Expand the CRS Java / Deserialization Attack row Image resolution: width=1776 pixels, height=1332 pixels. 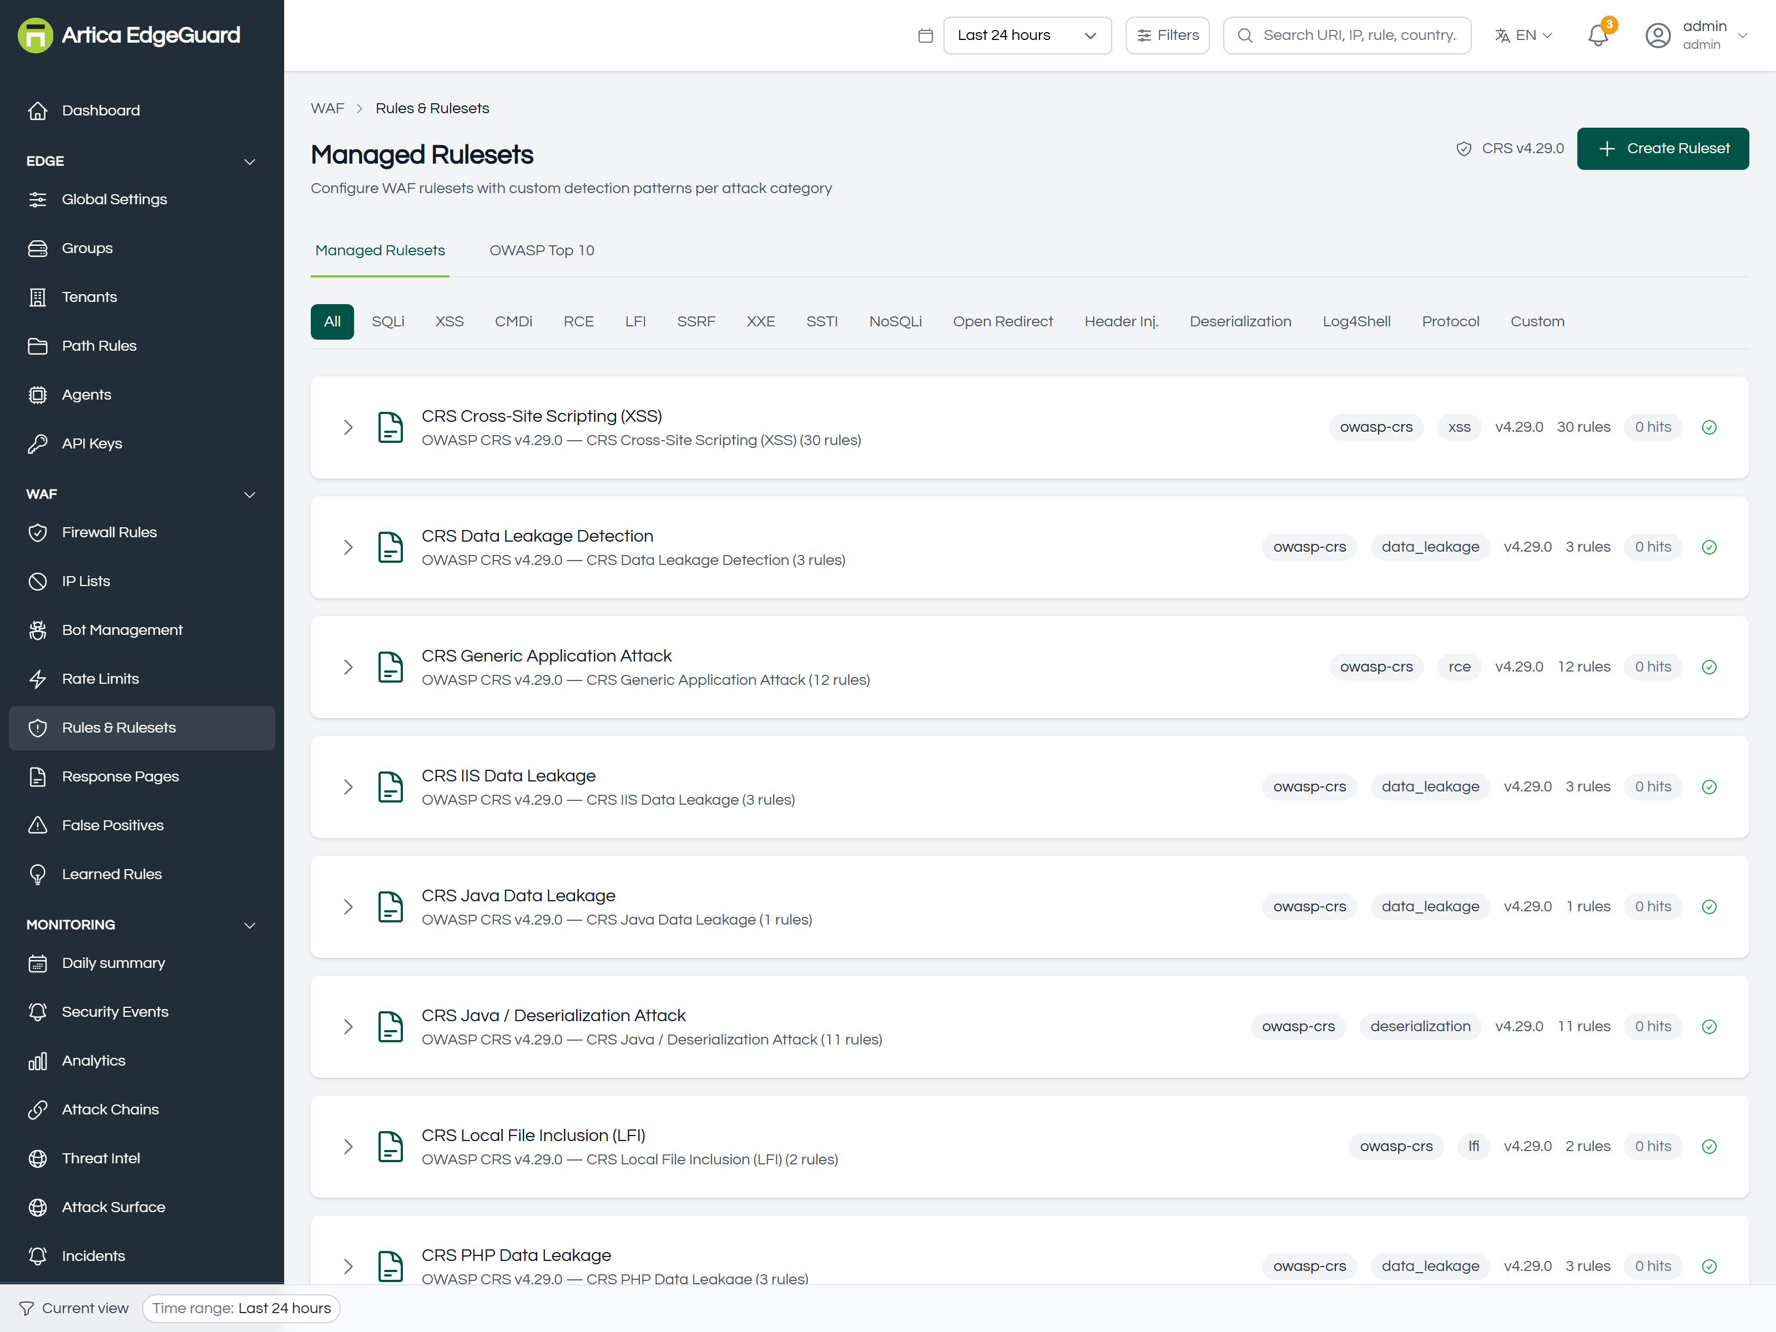coord(349,1027)
